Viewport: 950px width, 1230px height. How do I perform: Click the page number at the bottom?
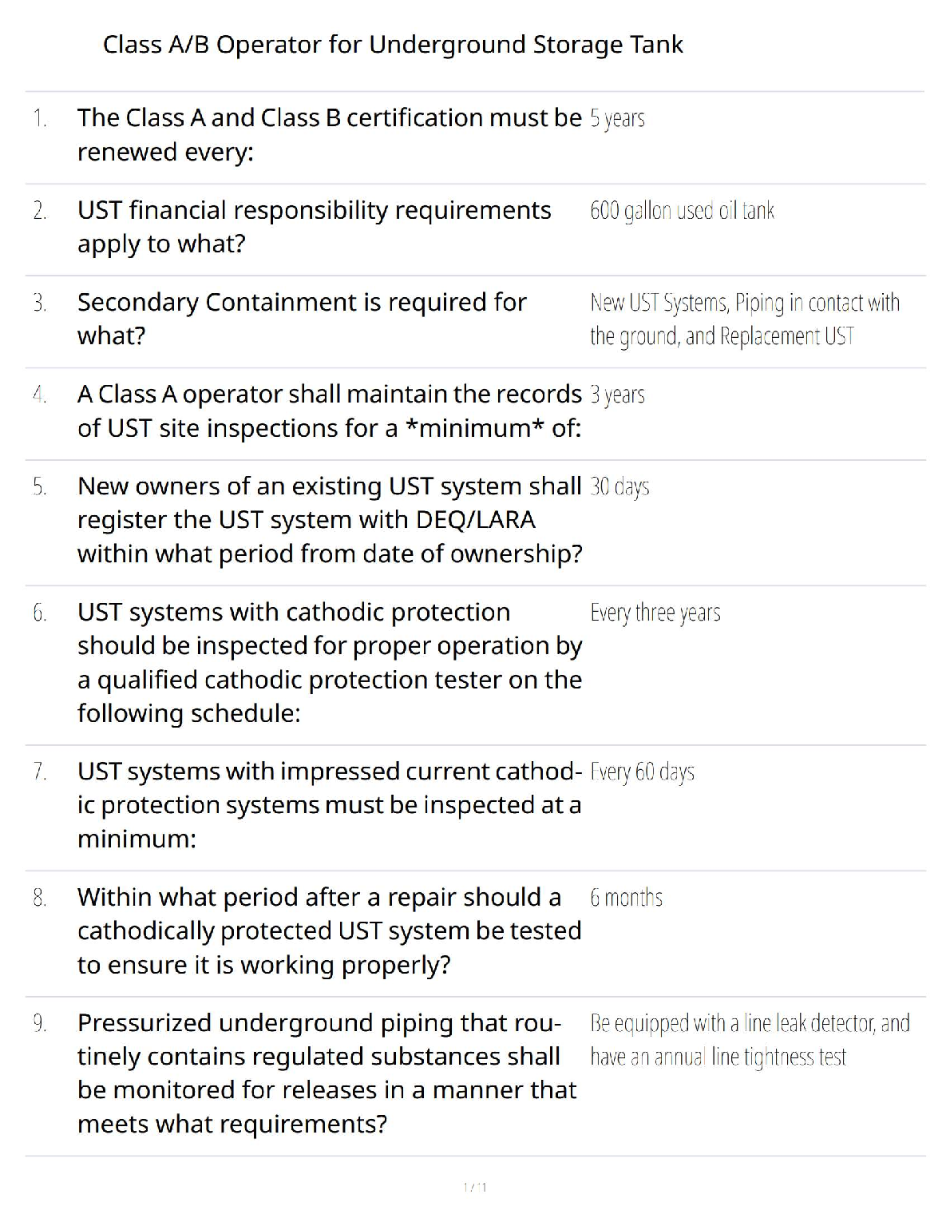tap(475, 1187)
